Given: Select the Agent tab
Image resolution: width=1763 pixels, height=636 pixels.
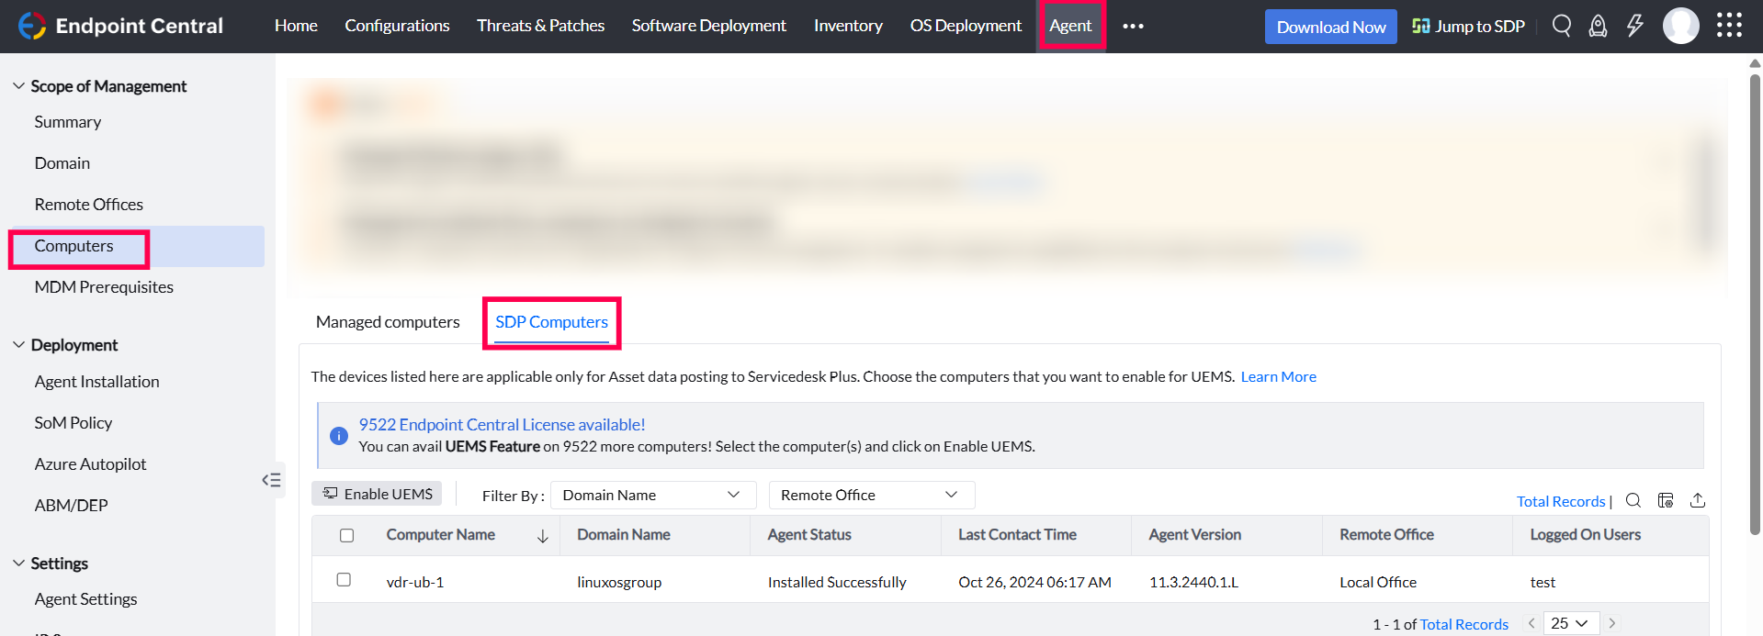Looking at the screenshot, I should point(1070,26).
